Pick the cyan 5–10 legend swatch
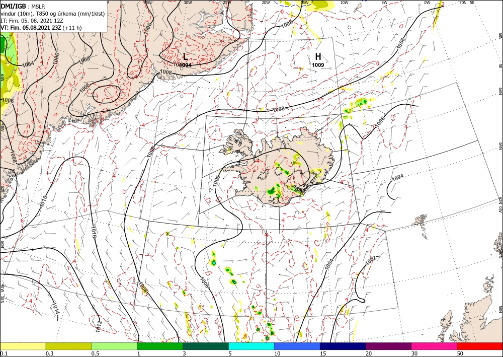Viewport: 503px width, 357px height. (251, 346)
